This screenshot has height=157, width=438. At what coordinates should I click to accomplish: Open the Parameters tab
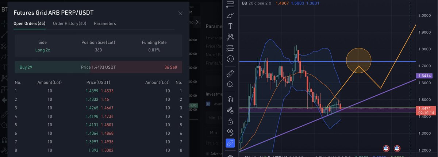tap(105, 23)
